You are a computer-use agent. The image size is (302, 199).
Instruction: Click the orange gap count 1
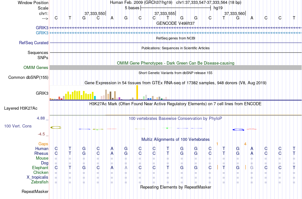coord(217,144)
